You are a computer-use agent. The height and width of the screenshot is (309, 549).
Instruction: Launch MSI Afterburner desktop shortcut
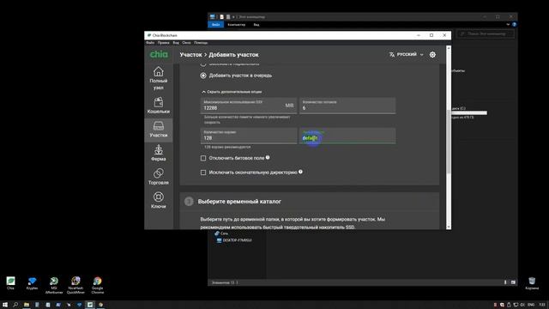54,285
